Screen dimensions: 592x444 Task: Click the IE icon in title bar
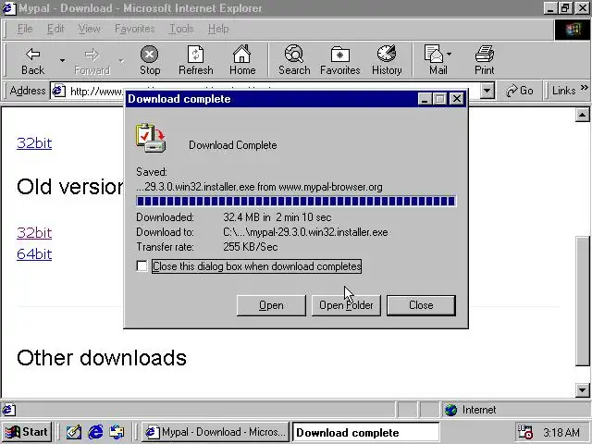pyautogui.click(x=9, y=8)
